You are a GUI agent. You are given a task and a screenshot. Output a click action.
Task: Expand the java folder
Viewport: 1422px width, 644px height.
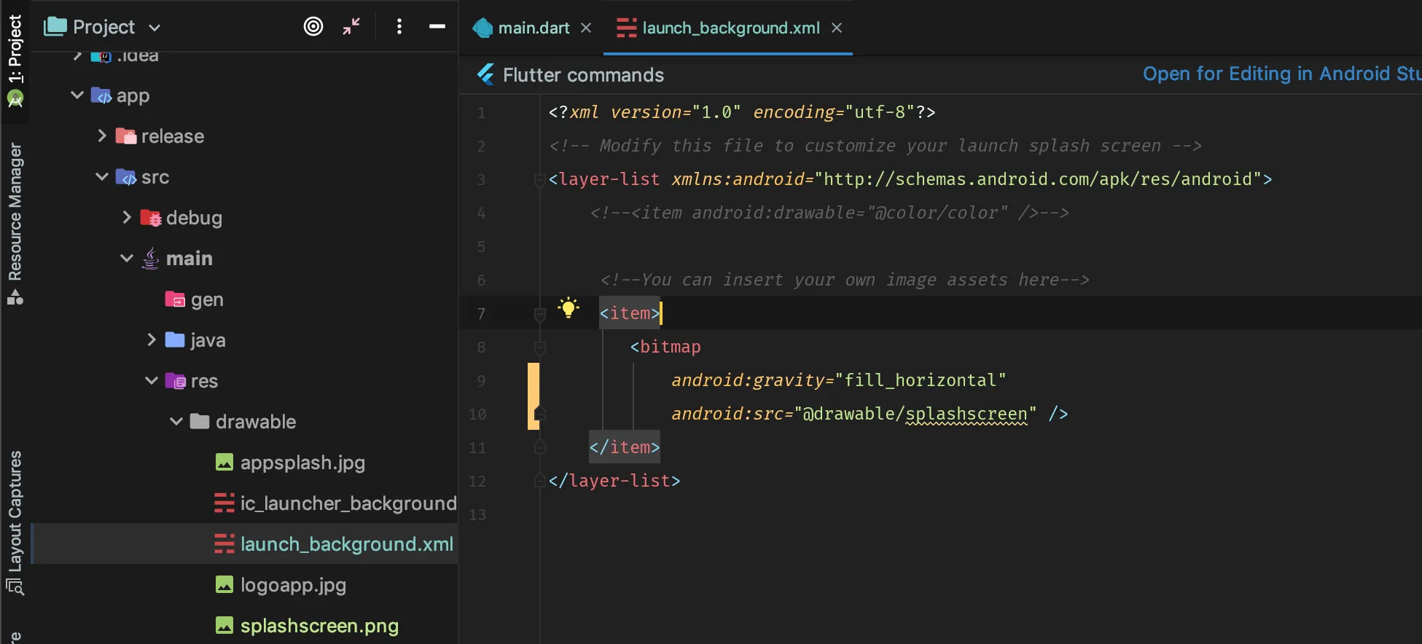point(152,340)
